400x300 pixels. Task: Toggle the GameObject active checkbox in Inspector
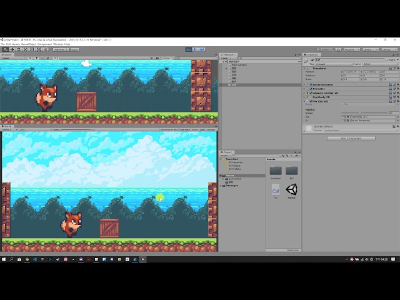[312, 60]
